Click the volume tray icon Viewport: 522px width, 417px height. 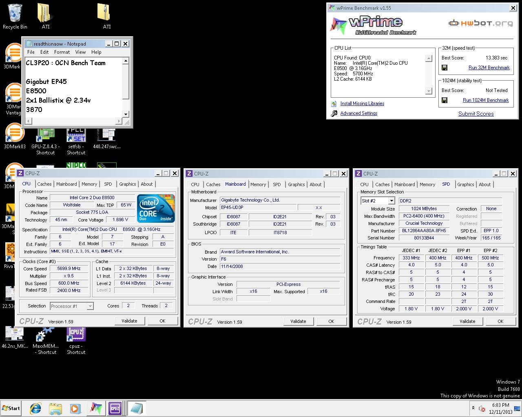(482, 408)
